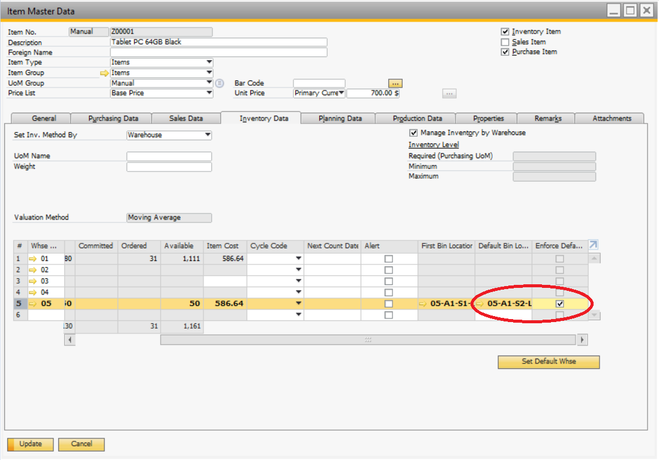Screen dimensions: 659x460
Task: Click table vertical scroll down arrow
Action: [594, 315]
